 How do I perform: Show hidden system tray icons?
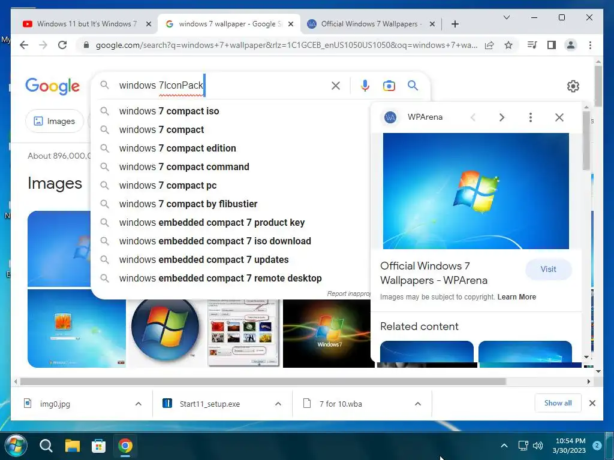click(x=504, y=446)
